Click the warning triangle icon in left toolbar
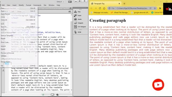 pos(3,70)
